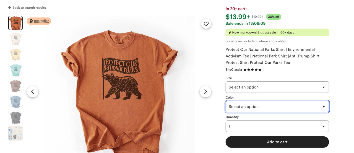Click the five-star shop rating
The image size is (354, 153).
pyautogui.click(x=252, y=70)
